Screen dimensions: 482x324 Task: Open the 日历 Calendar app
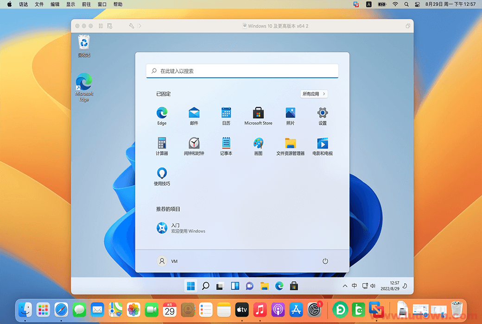226,116
